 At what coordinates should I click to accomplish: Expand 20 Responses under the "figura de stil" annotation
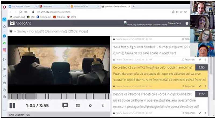tap(188, 60)
